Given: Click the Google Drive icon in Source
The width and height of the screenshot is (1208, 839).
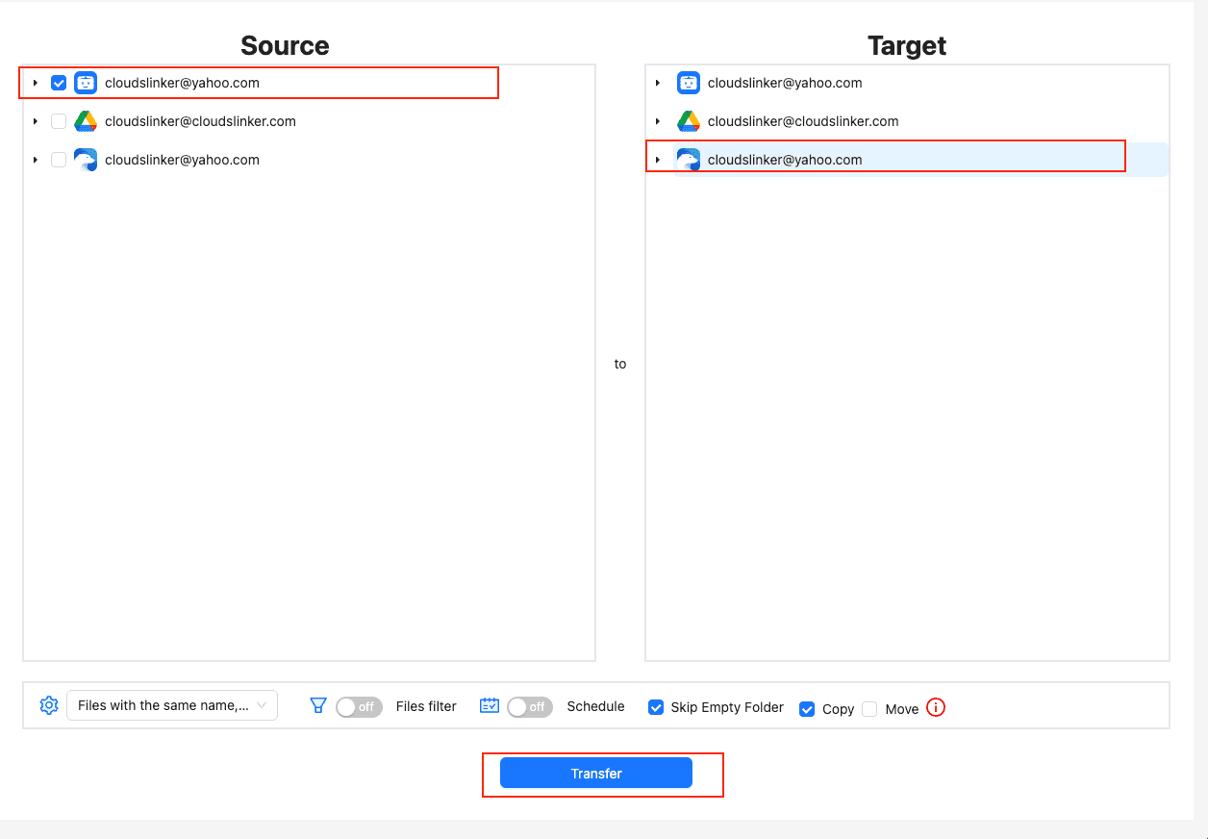Looking at the screenshot, I should pos(86,121).
